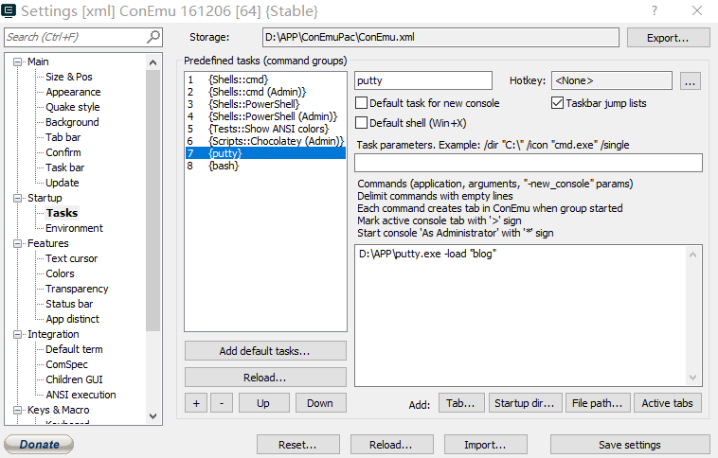
Task: Click the ConEmu window title icon
Action: tap(9, 10)
